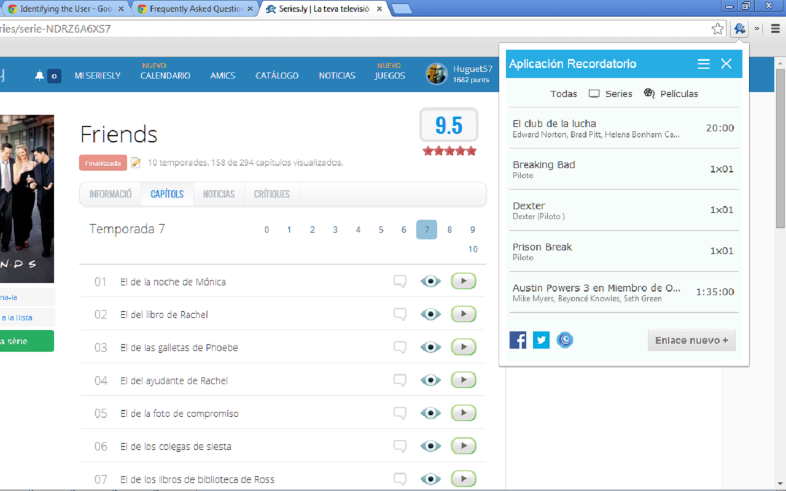
Task: Switch to the INFORMACIÓ tab
Action: tap(111, 194)
